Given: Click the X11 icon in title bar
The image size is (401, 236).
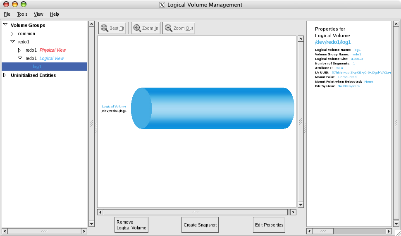Looking at the screenshot, I should (x=162, y=5).
